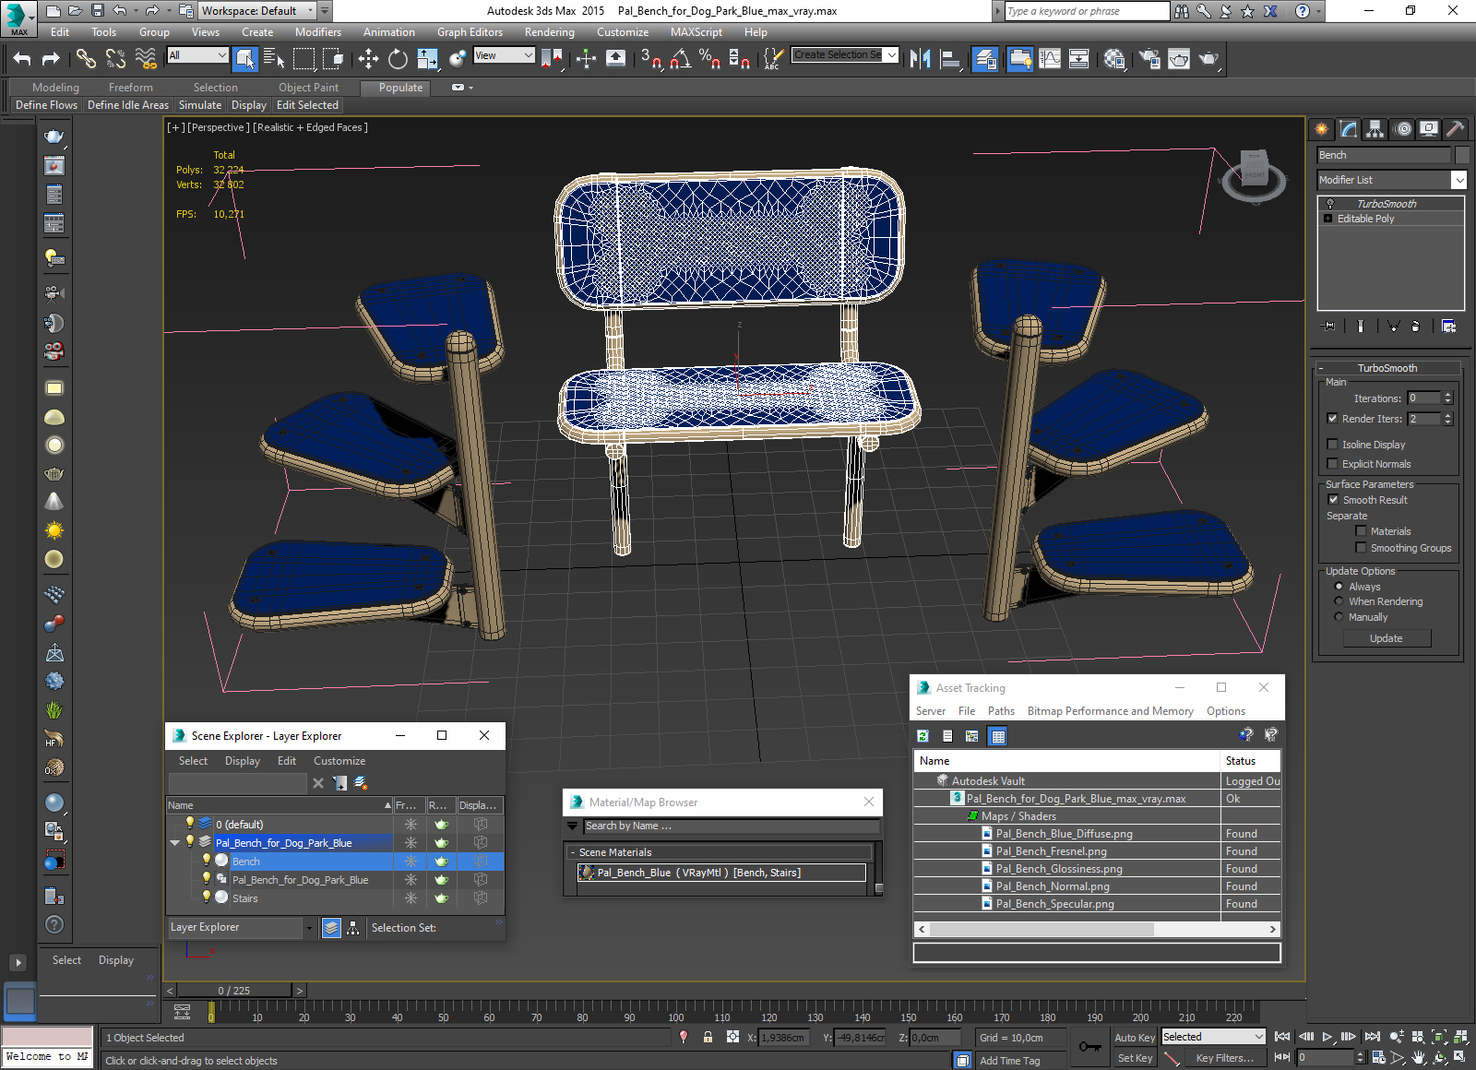Click the Mirror tool icon
1476x1070 pixels.
[920, 59]
